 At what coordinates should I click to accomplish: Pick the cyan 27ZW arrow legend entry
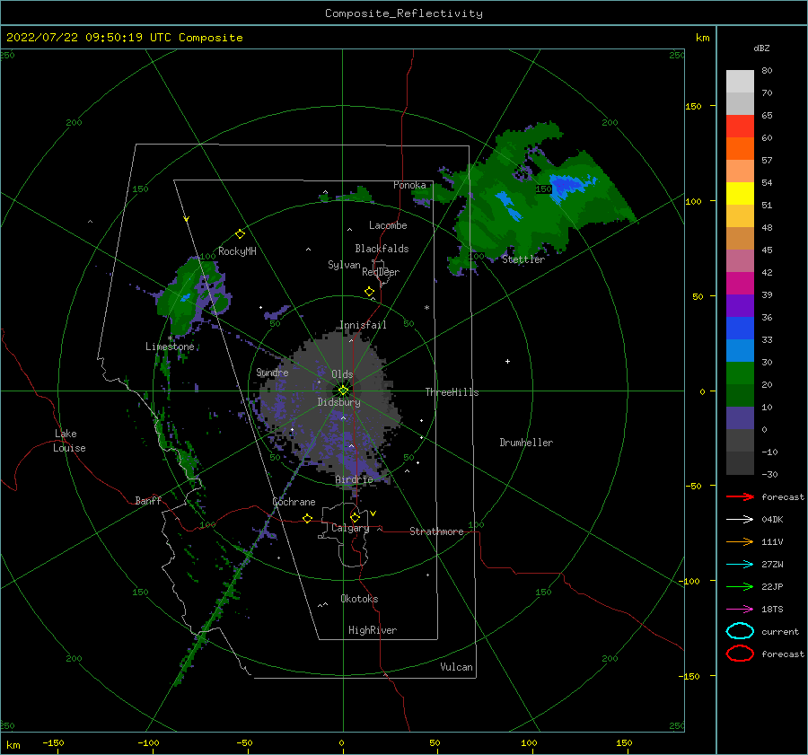coord(740,565)
